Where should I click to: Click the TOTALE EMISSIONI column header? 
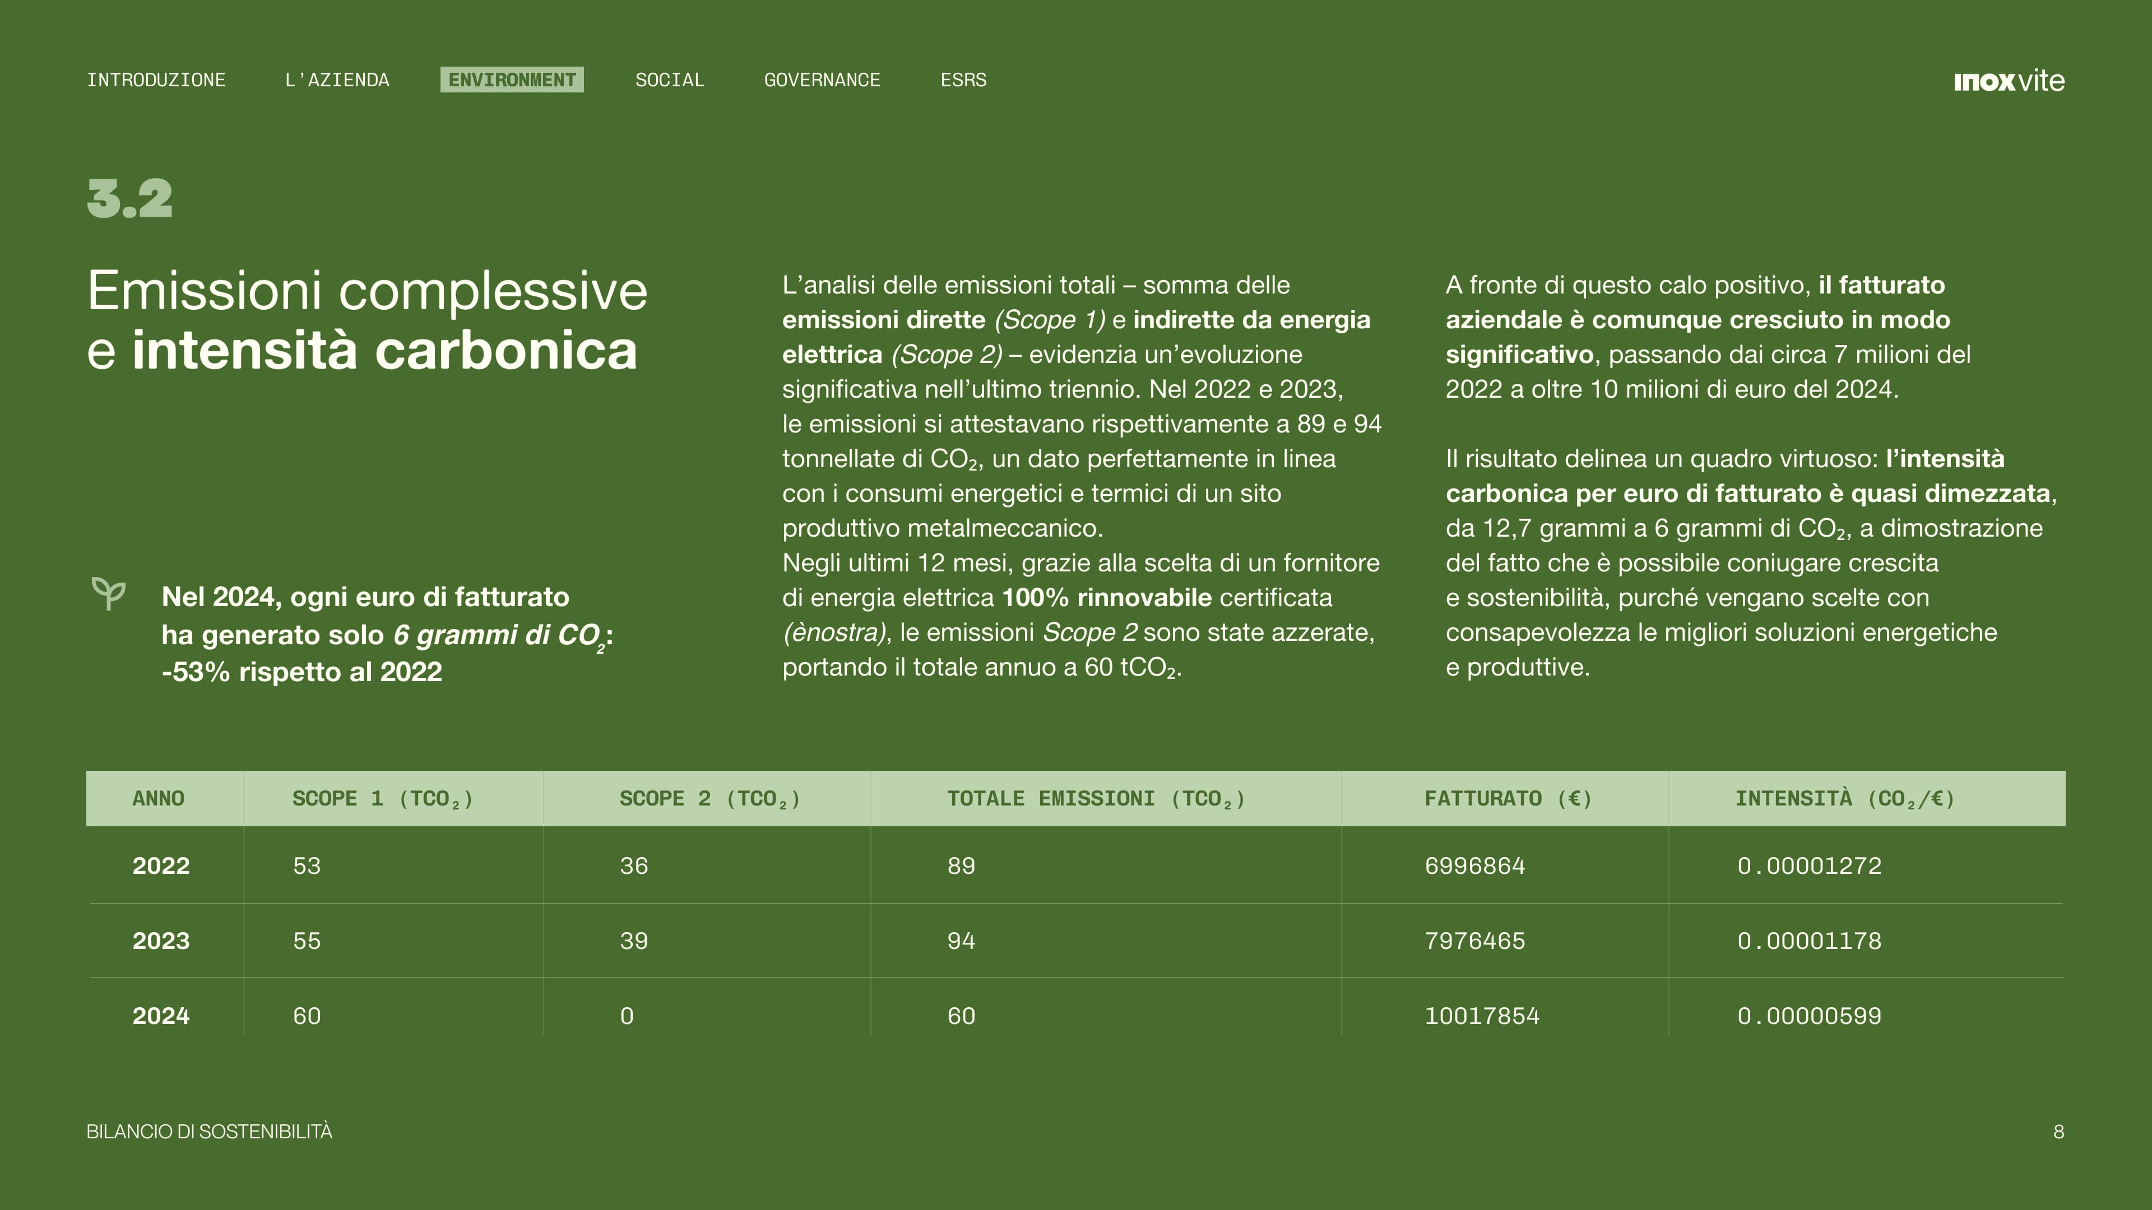point(1096,799)
